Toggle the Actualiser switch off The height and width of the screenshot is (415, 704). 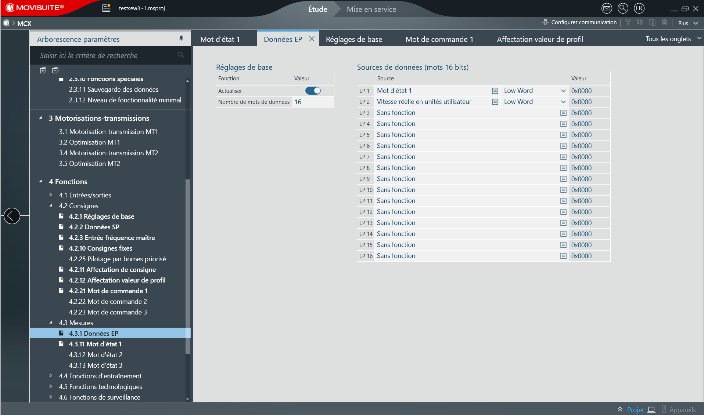pos(313,91)
